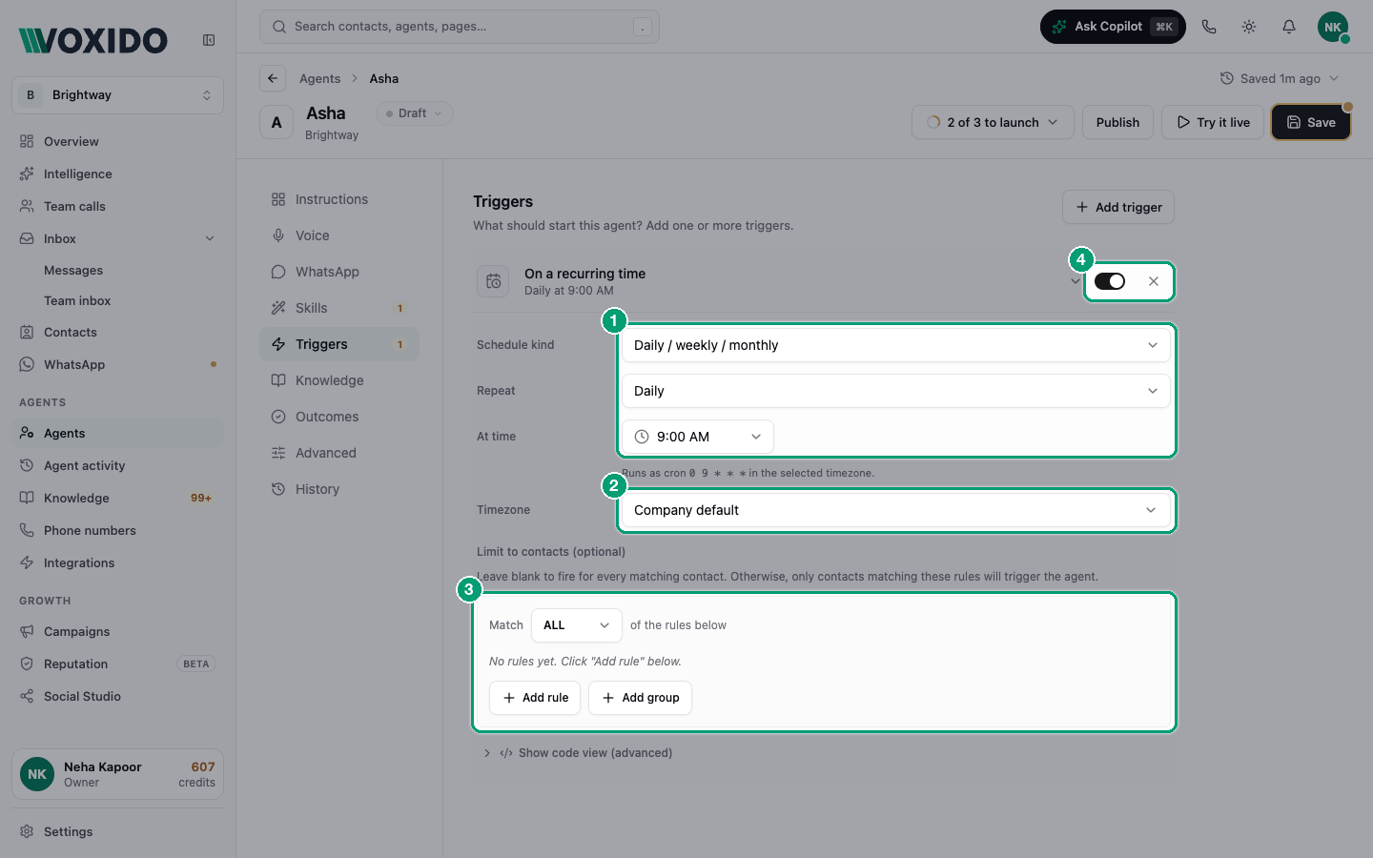The height and width of the screenshot is (858, 1373).
Task: Change the Match ALL rule selector
Action: [576, 625]
